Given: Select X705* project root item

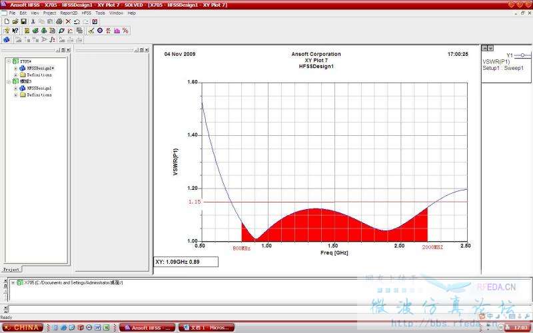Looking at the screenshot, I should click(x=25, y=61).
